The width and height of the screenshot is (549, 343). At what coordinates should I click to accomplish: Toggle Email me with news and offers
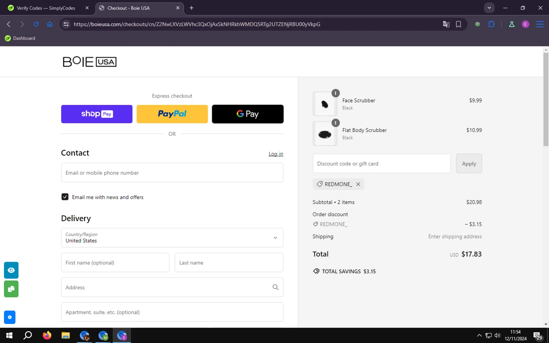(x=65, y=197)
